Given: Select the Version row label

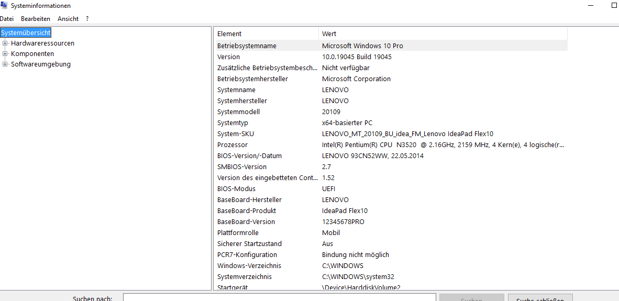Looking at the screenshot, I should (x=228, y=57).
